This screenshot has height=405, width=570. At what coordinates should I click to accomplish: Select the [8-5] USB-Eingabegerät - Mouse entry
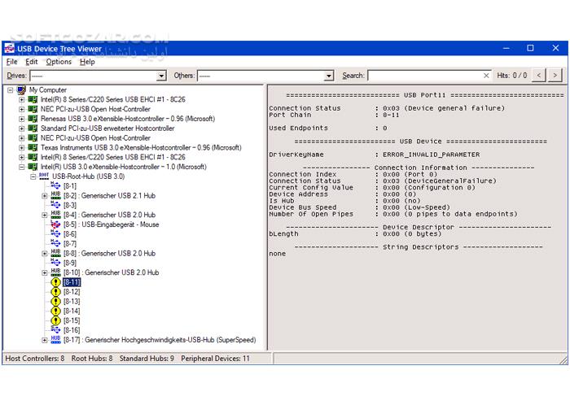[111, 224]
